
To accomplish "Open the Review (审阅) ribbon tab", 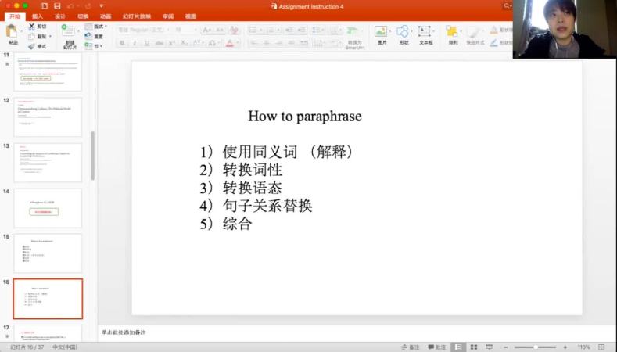I will [x=168, y=16].
